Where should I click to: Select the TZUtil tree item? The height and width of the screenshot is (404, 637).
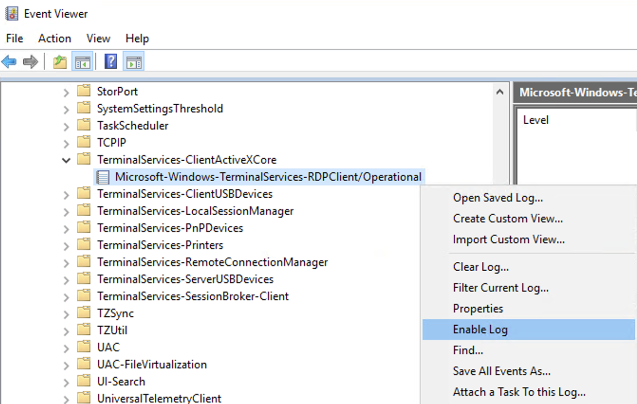112,330
